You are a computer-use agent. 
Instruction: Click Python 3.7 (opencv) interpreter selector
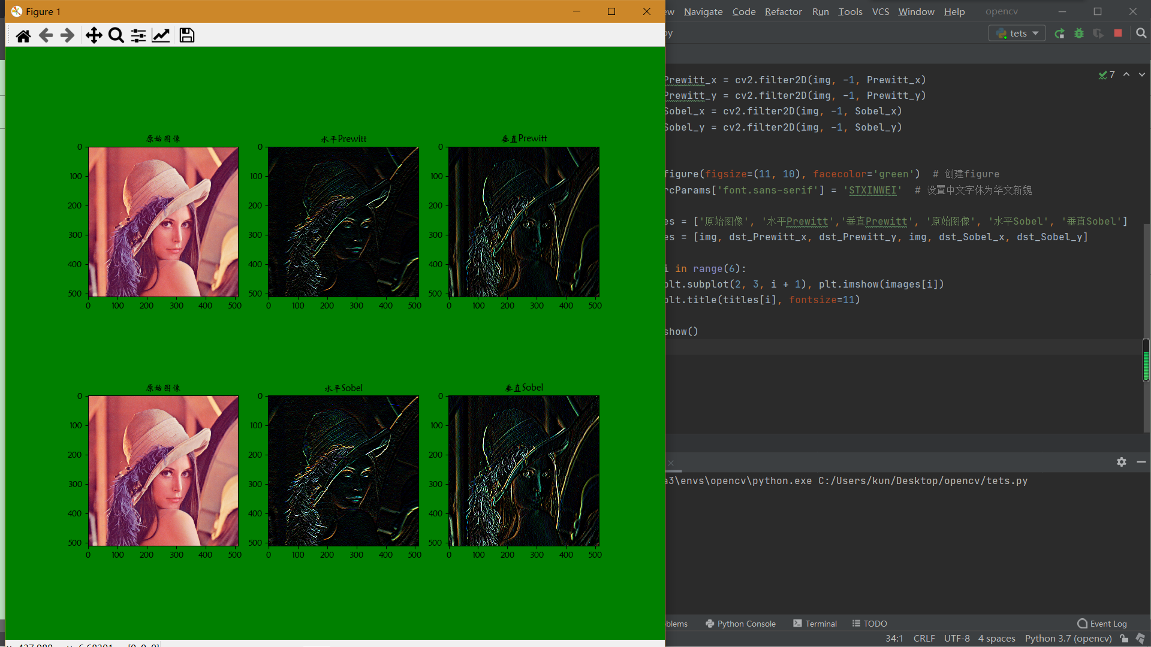coord(1068,639)
